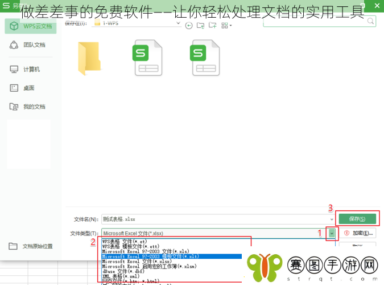384x285 pixels.
Task: Click the 团队文档 team icon
Action: click(14, 45)
